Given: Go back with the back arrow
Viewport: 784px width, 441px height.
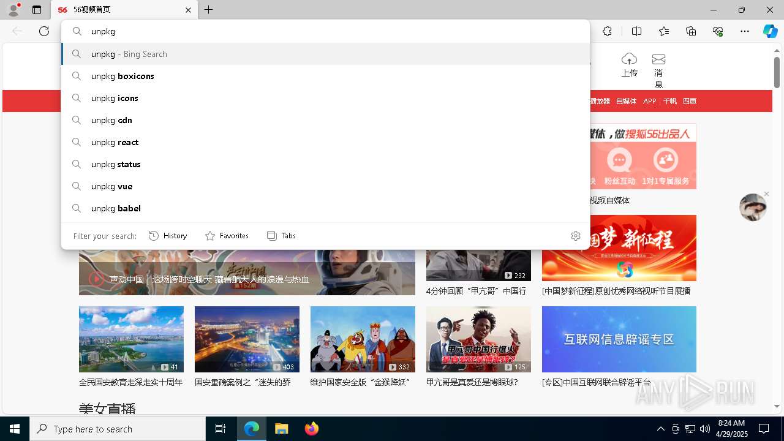Looking at the screenshot, I should [x=17, y=31].
